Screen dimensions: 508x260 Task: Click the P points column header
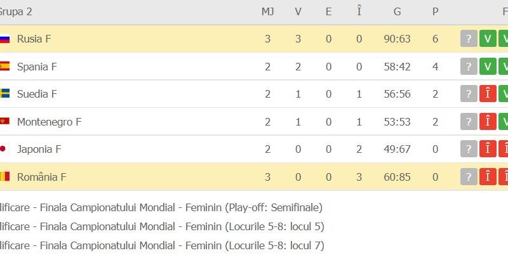[436, 11]
